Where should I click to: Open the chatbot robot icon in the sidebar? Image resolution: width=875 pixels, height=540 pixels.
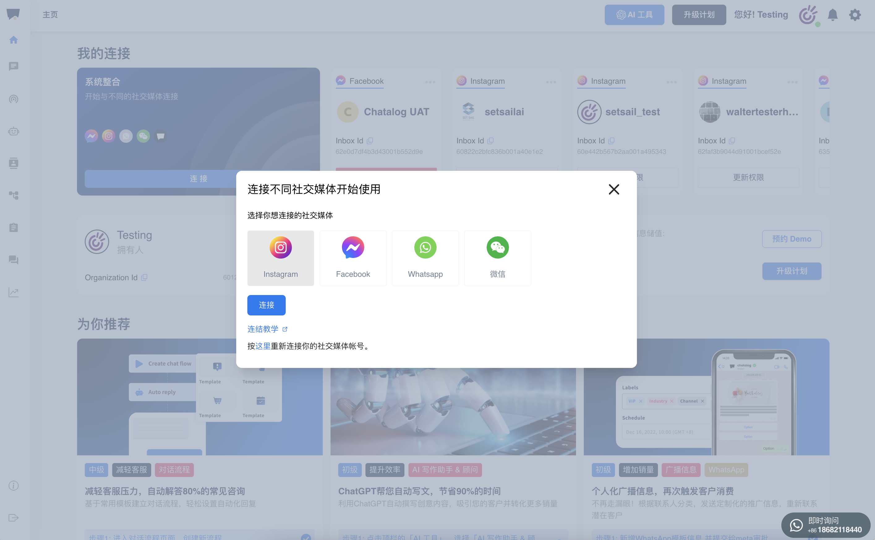point(14,131)
